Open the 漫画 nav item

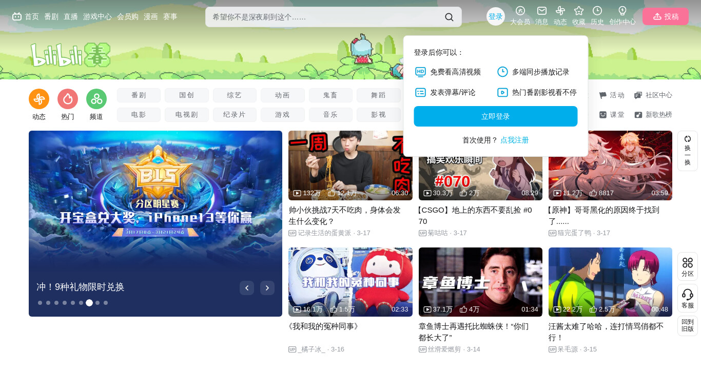[151, 16]
